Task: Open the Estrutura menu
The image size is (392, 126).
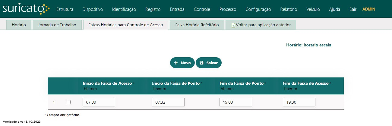Action: tap(65, 9)
